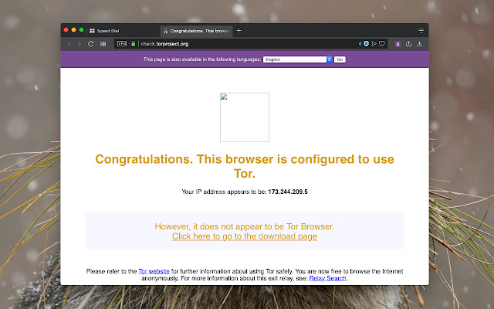Click 'However, it does not appear' text

245,226
